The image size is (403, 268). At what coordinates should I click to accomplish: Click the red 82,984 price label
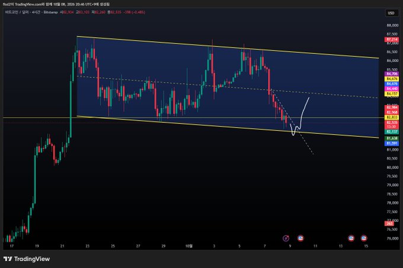click(392, 108)
